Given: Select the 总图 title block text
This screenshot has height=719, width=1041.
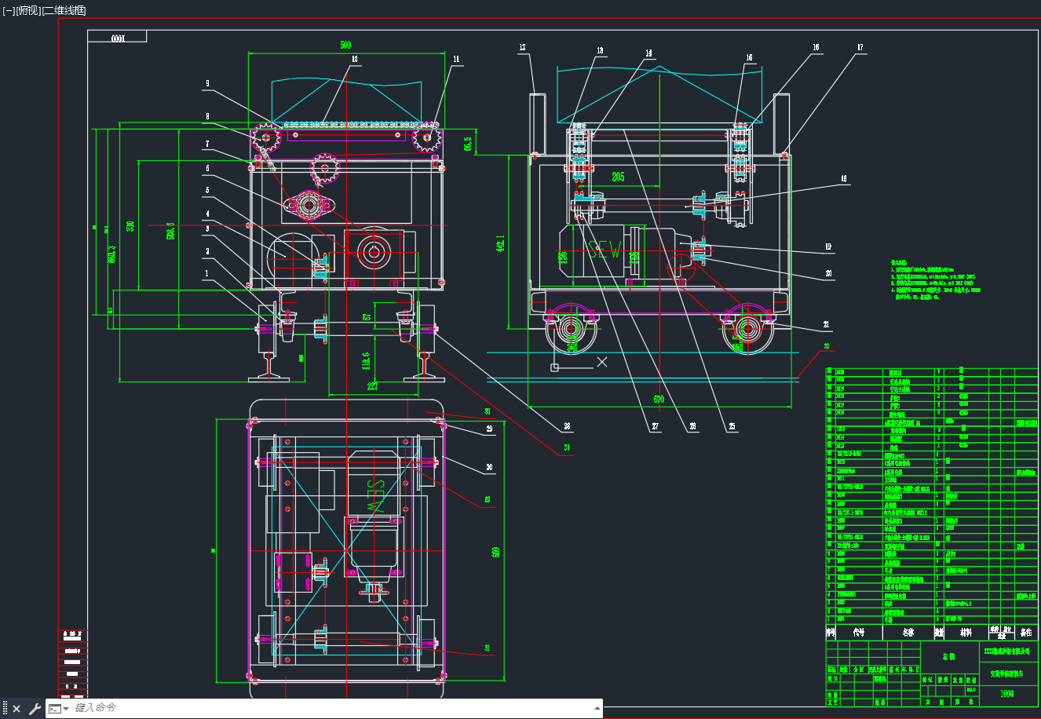Looking at the screenshot, I should point(949,656).
